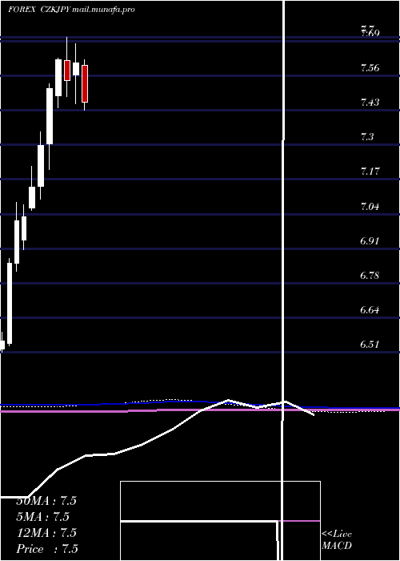Select the 6.51 price axis label

(x=370, y=344)
